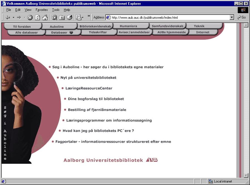Click the Forward arrow toolbar button

[x=19, y=17]
